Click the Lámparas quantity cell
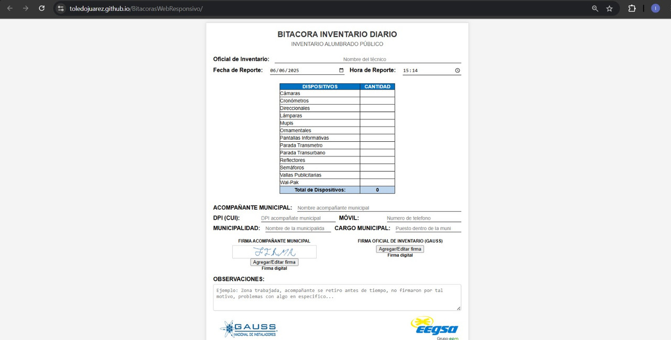This screenshot has width=671, height=340. [377, 116]
